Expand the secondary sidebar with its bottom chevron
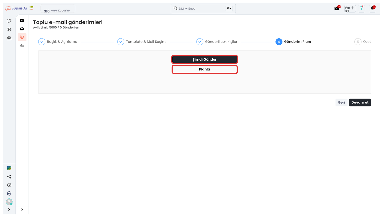The width and height of the screenshot is (383, 217). pyautogui.click(x=22, y=209)
